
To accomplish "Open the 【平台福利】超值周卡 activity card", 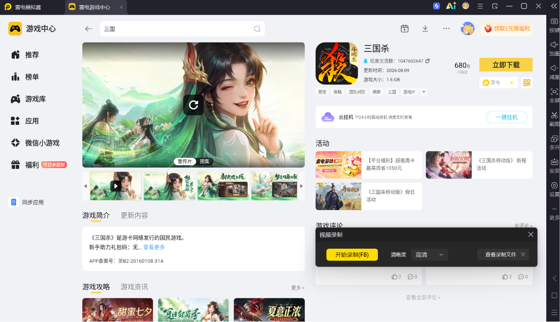I will [x=369, y=165].
